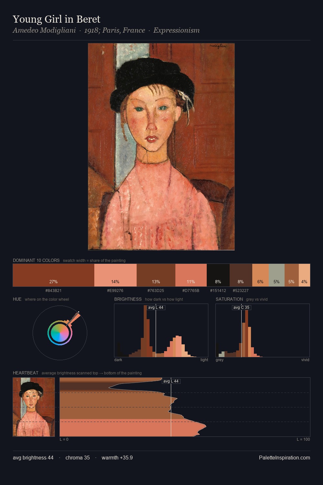Click the 'grey' axis label
Screen dimensions: 323x485
[x=220, y=360]
